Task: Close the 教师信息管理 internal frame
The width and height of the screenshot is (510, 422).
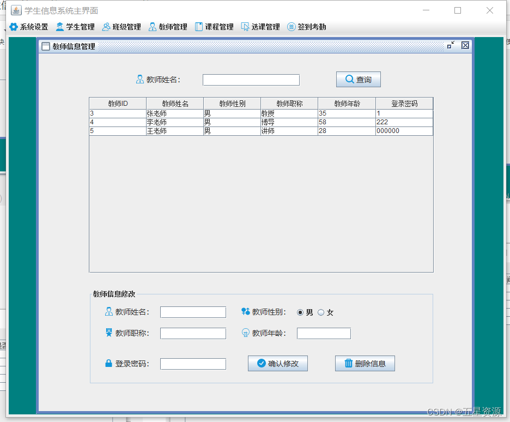Action: 465,45
